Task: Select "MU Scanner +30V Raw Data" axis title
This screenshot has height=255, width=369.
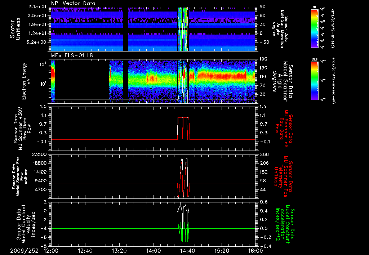Action: click(22, 128)
